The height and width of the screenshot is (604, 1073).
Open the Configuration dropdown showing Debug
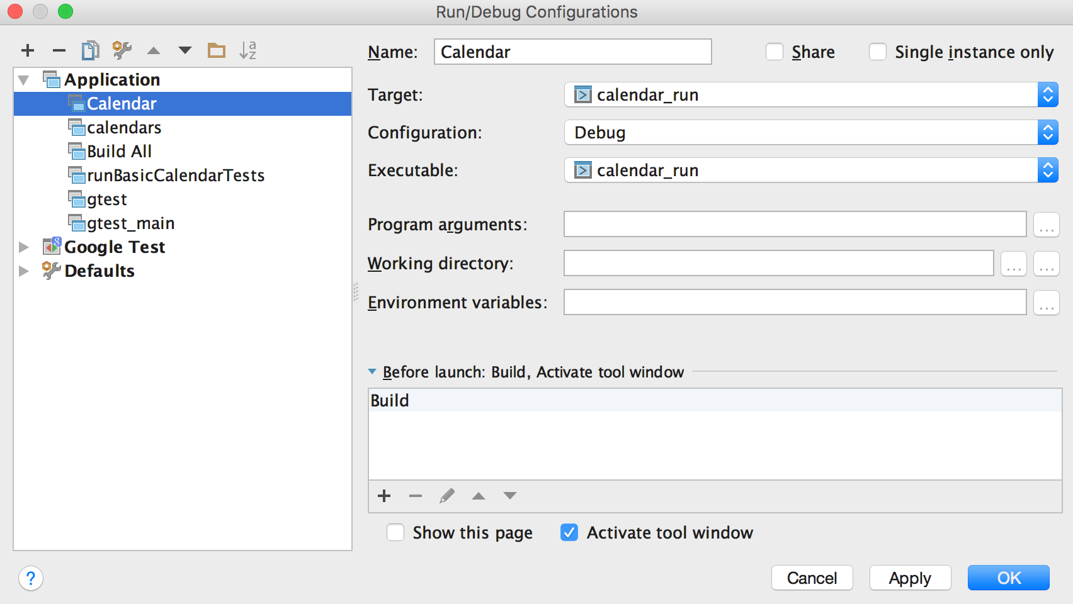click(811, 133)
